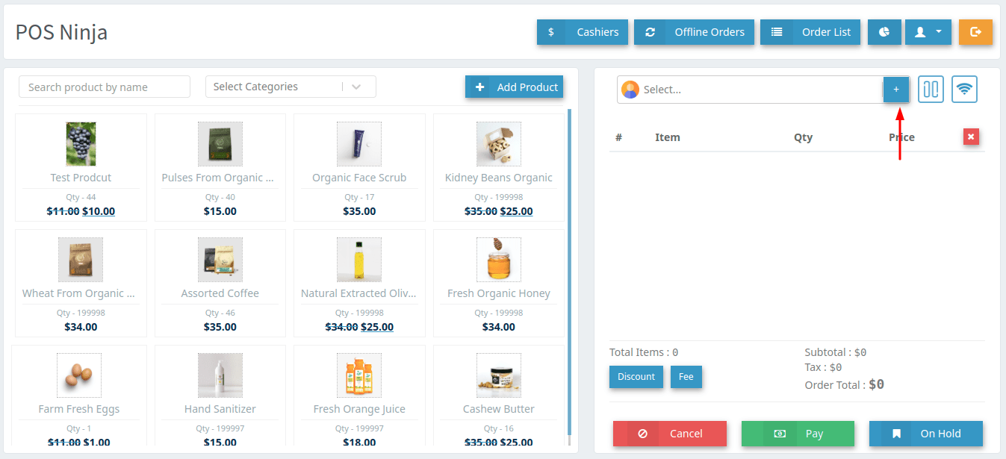Click the red X clear cart icon

click(x=970, y=137)
